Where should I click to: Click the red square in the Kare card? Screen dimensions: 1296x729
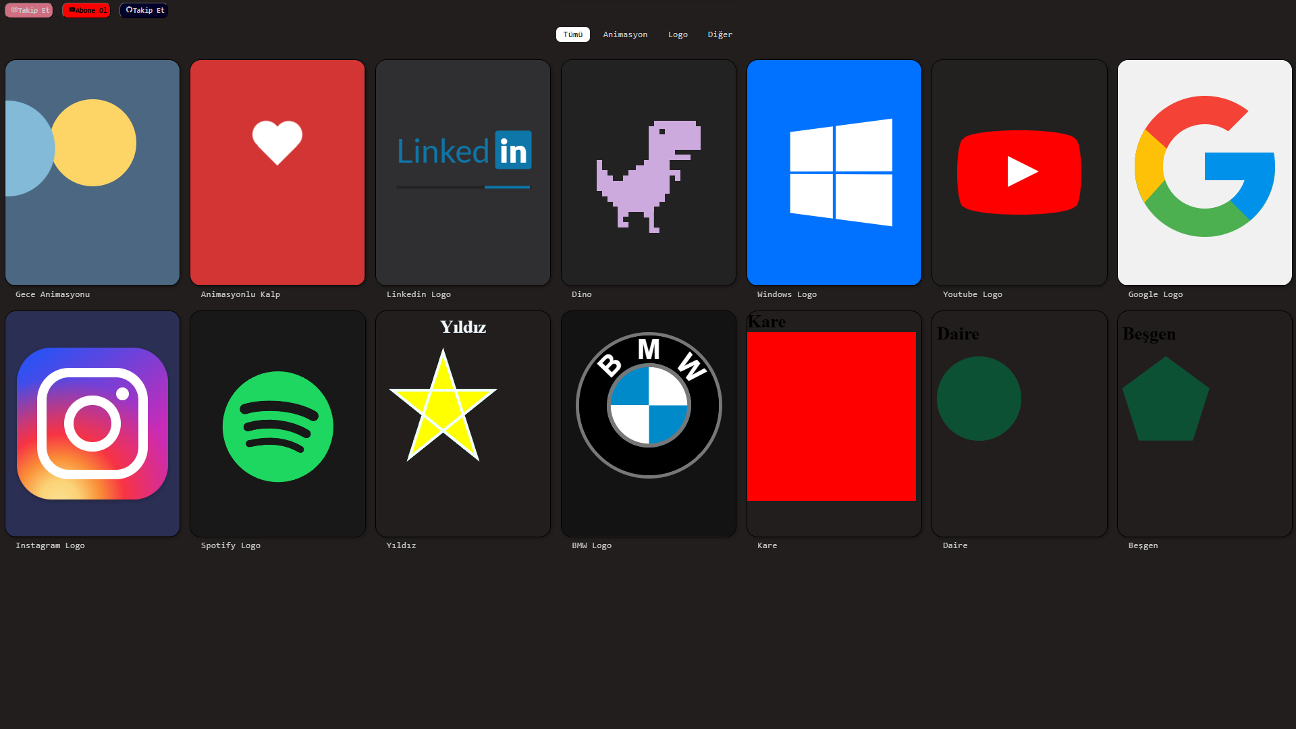coord(832,416)
